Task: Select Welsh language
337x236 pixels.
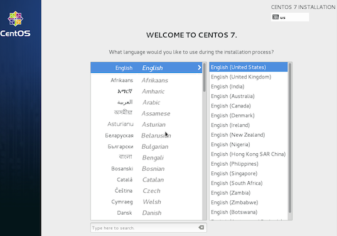Action: pyautogui.click(x=146, y=202)
